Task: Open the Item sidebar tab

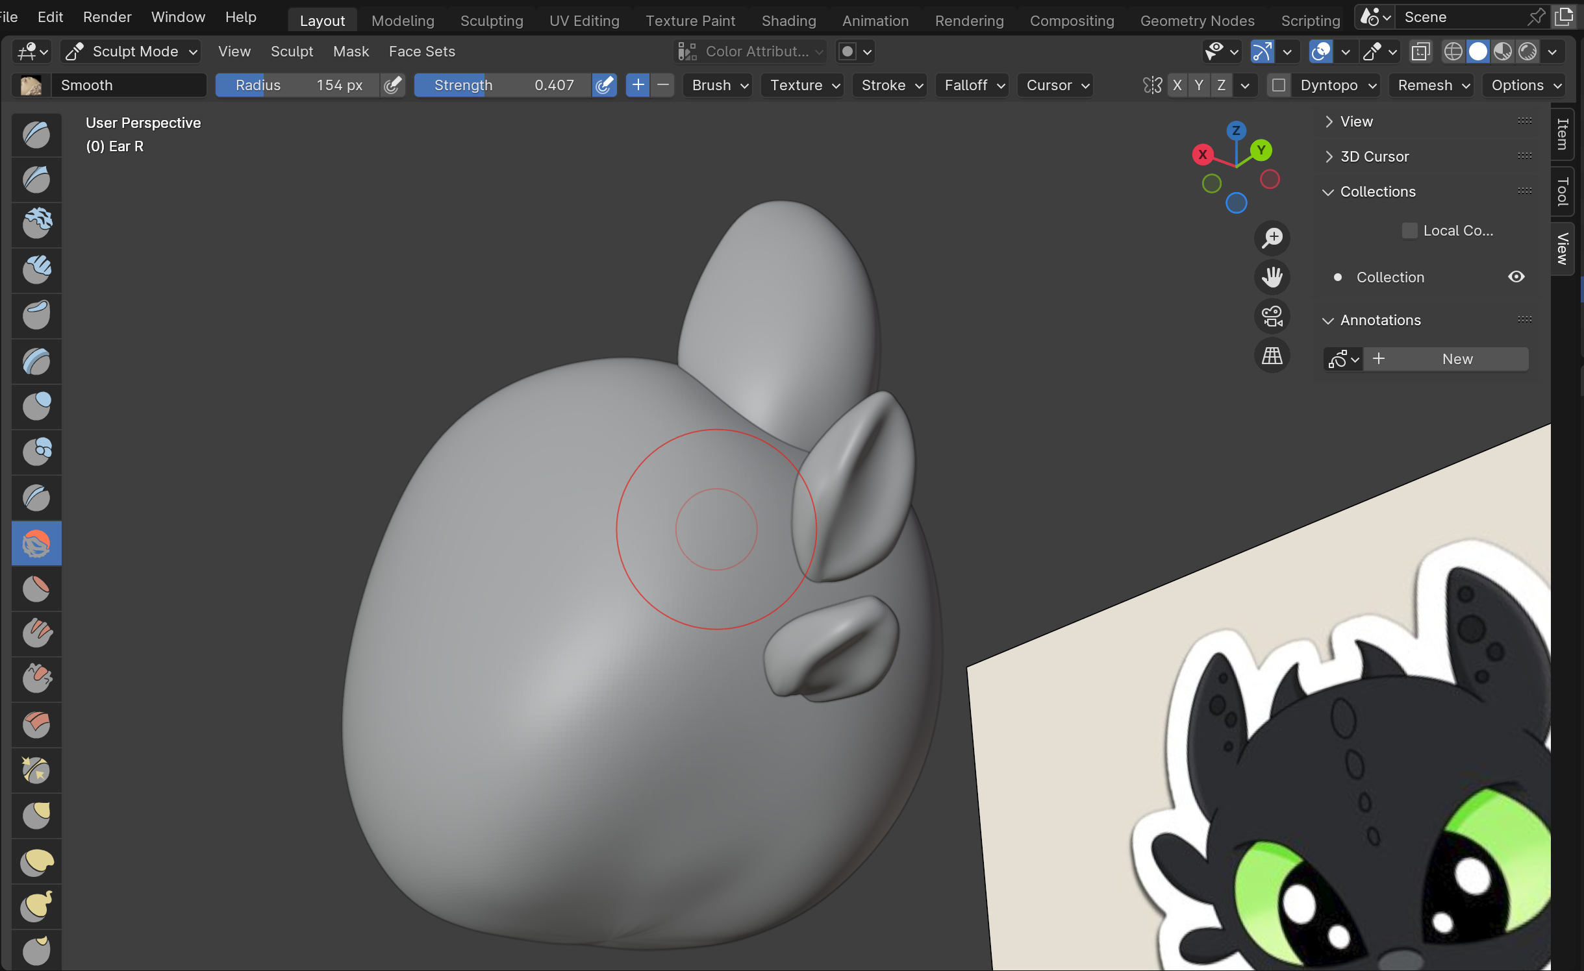Action: point(1563,134)
